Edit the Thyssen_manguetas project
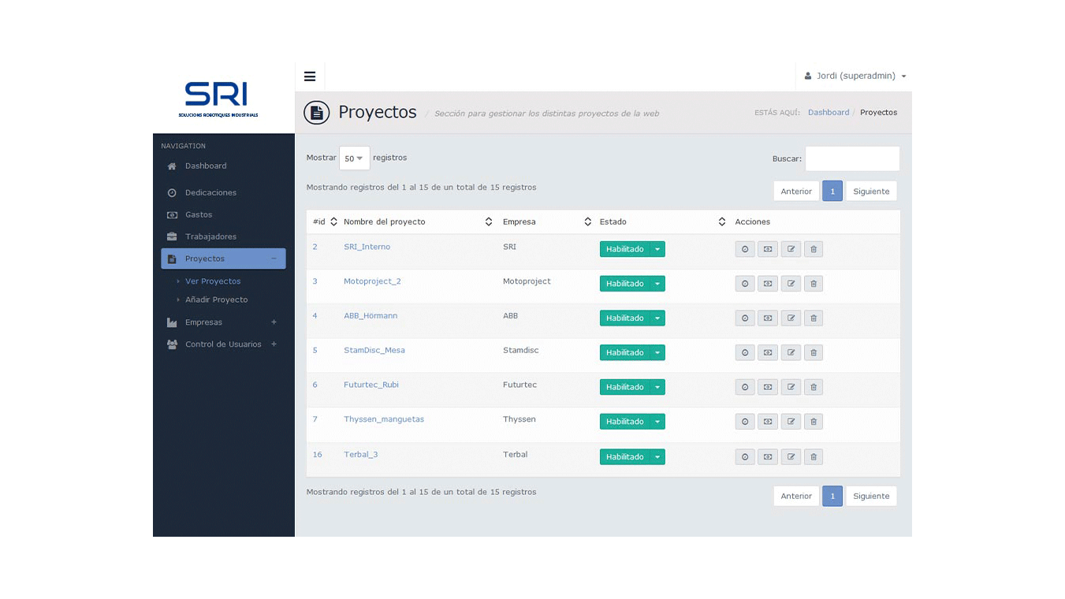 (791, 422)
